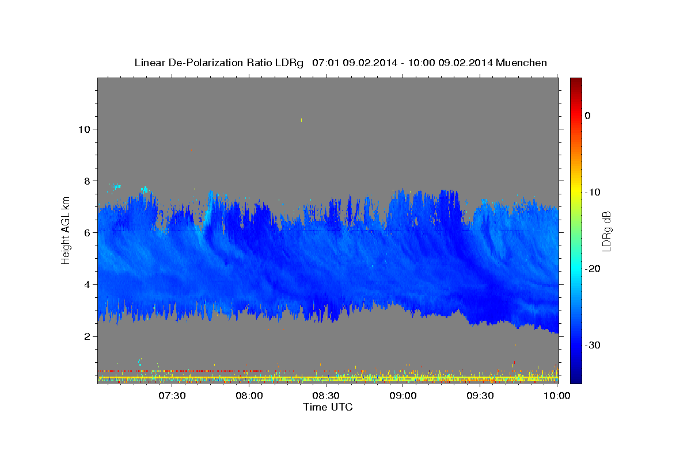This screenshot has height=460, width=691.
Task: Click the end timestamp "10:00 09.02.2014" in title
Action: [450, 63]
